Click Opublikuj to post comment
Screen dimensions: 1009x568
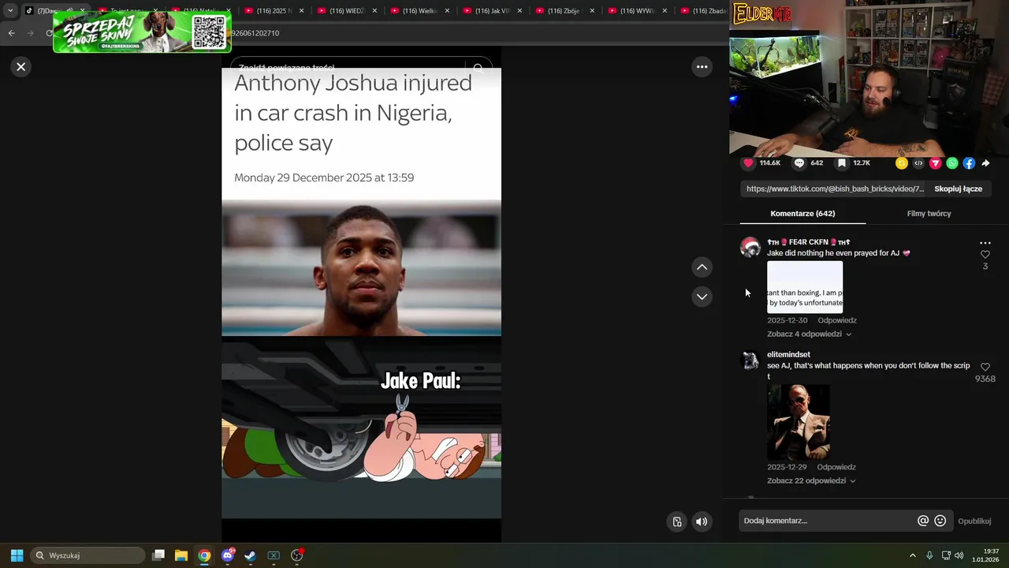click(974, 521)
